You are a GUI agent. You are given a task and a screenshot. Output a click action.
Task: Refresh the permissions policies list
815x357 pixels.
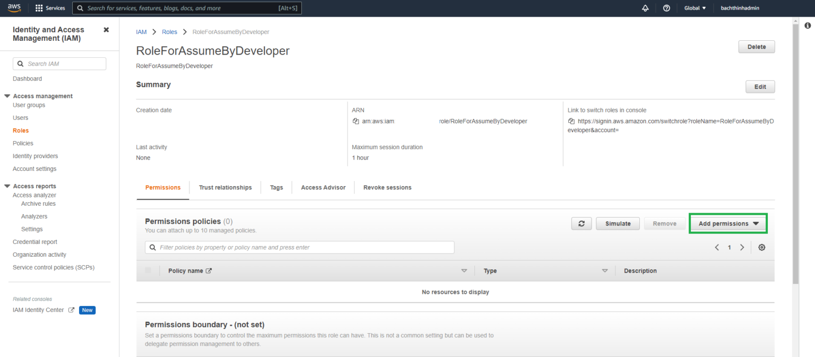pos(582,223)
